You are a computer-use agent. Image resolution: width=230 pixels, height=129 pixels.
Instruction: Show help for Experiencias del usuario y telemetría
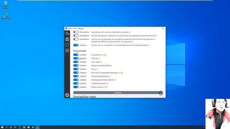130,32
